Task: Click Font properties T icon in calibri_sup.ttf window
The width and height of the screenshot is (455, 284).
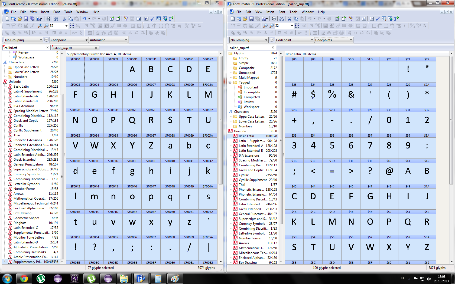Action: 364,19
